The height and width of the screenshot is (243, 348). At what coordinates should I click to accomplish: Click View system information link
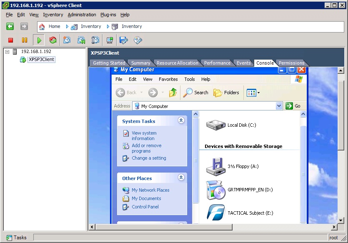click(144, 135)
